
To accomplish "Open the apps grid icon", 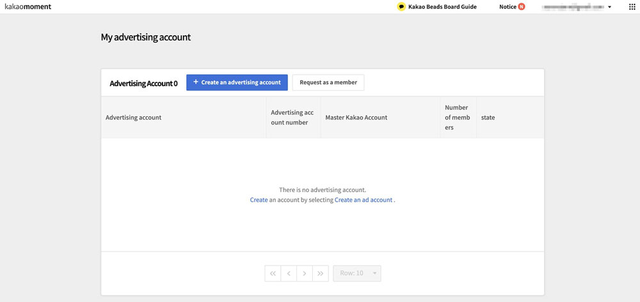I will point(632,7).
